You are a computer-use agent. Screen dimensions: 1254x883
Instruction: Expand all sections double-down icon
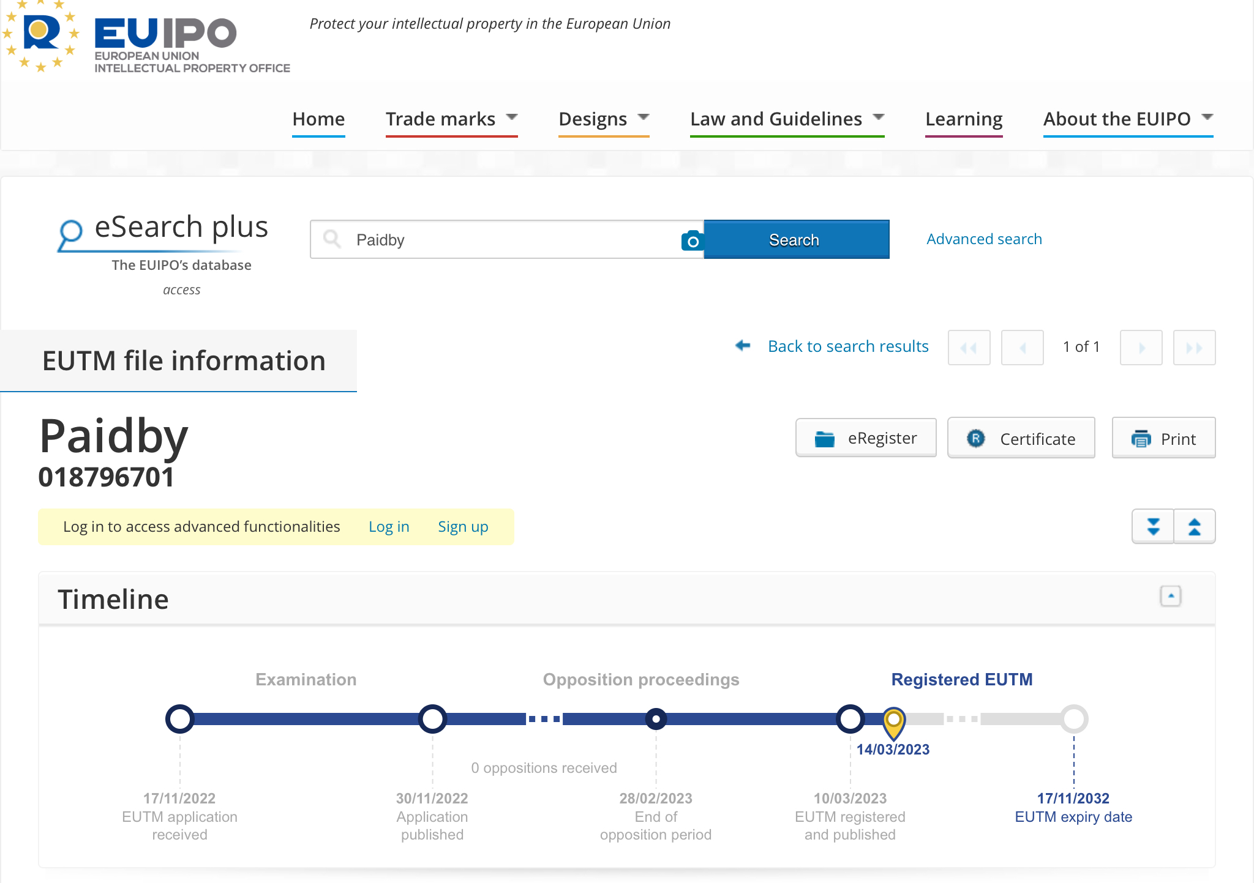(1153, 526)
